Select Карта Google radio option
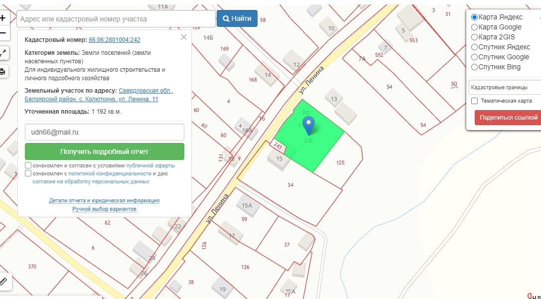 coord(474,27)
